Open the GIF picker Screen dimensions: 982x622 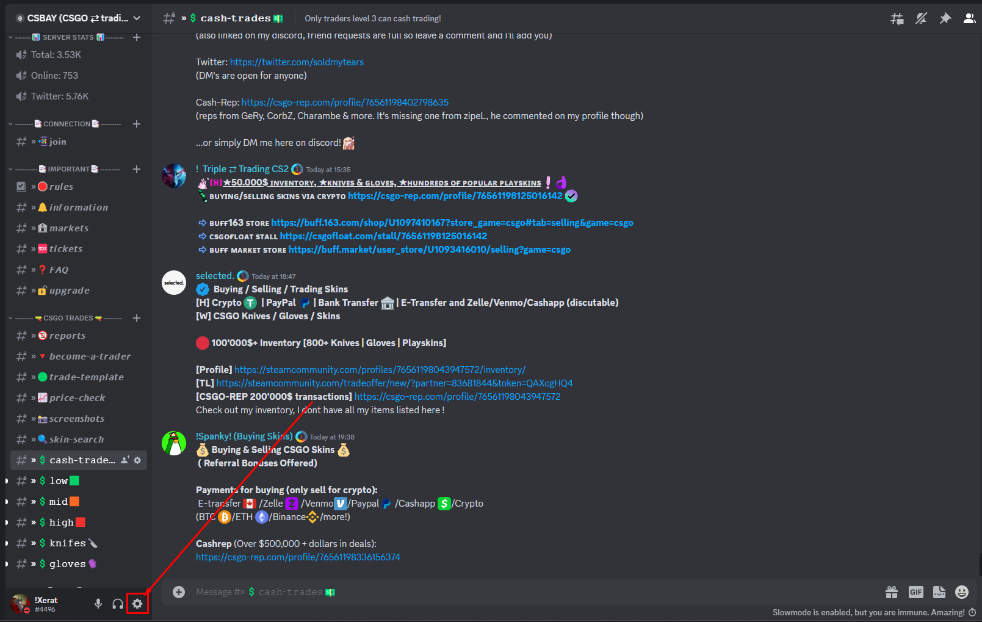[x=915, y=592]
